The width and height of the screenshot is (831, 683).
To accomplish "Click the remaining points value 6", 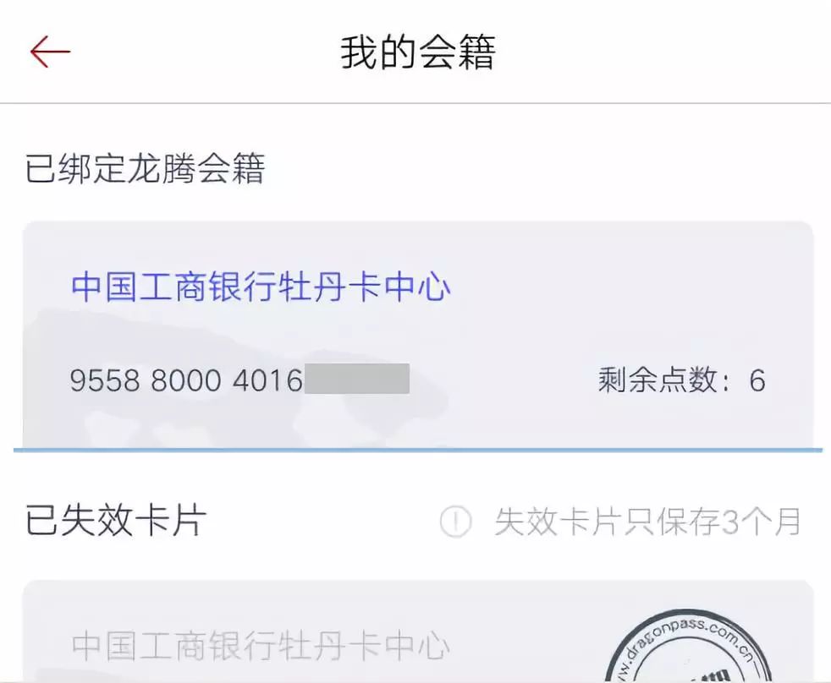I will (757, 380).
